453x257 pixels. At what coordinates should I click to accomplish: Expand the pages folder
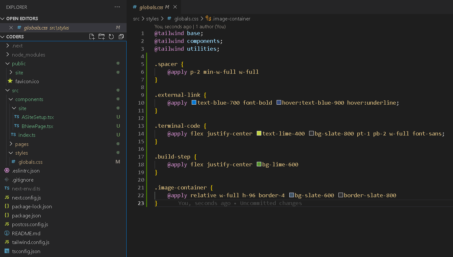(x=22, y=144)
